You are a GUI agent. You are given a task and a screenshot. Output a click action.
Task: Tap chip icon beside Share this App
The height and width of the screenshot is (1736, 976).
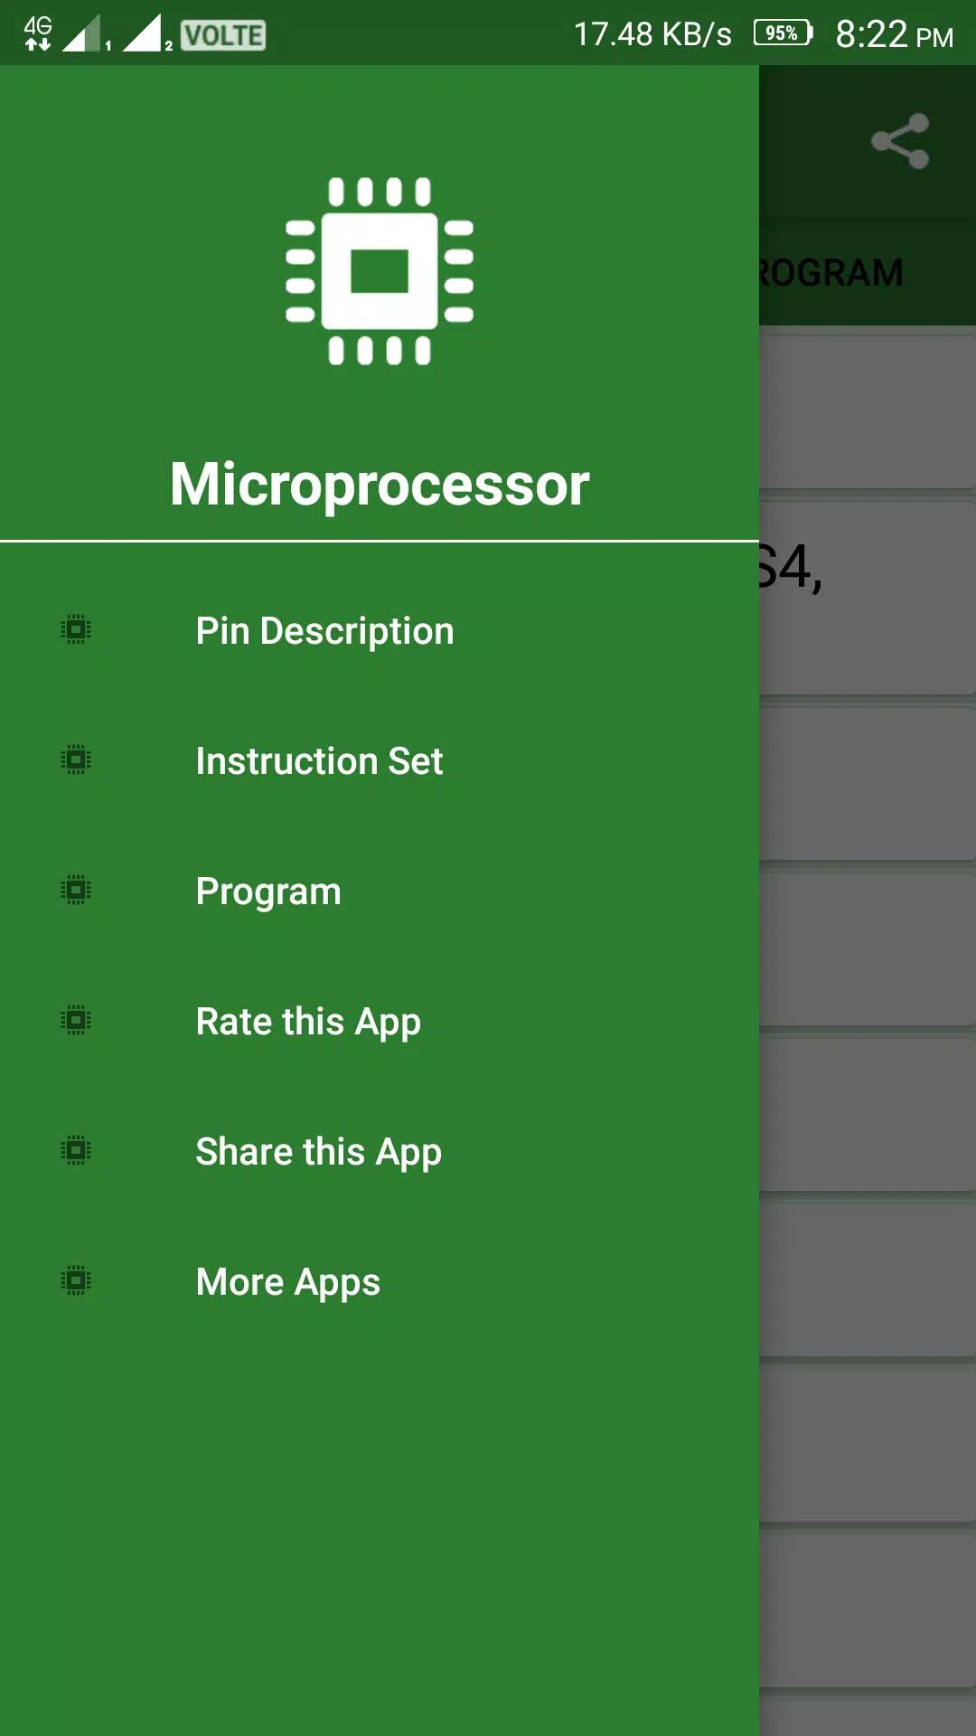click(x=76, y=1150)
